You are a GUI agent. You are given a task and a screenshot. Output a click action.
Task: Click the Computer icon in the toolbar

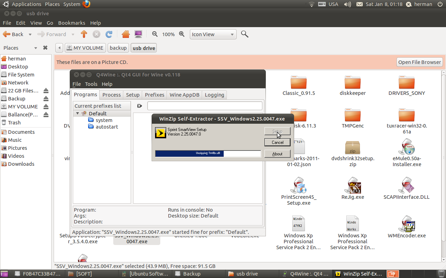click(x=138, y=34)
